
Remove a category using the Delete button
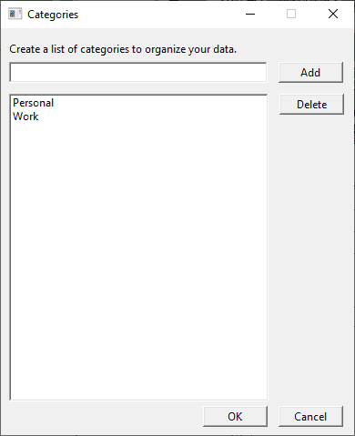[x=311, y=105]
